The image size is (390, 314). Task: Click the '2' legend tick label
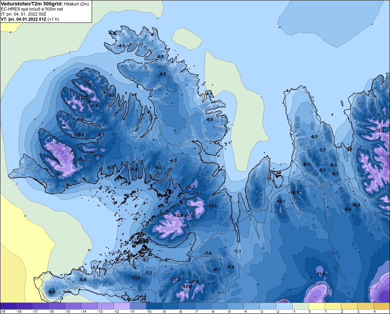point(342,312)
